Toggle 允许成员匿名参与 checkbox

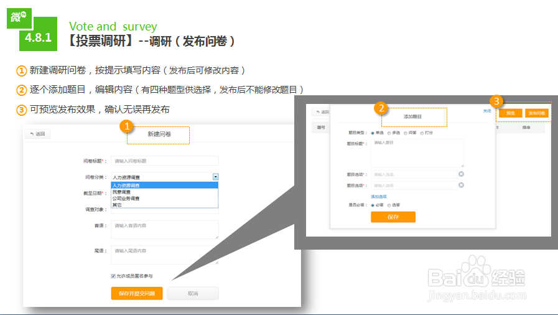(113, 276)
